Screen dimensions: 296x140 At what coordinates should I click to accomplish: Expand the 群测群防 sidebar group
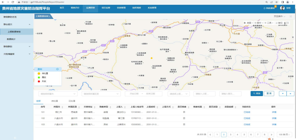click(17, 46)
